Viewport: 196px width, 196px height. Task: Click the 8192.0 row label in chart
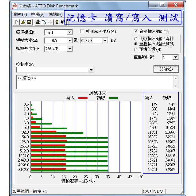(x=24, y=170)
